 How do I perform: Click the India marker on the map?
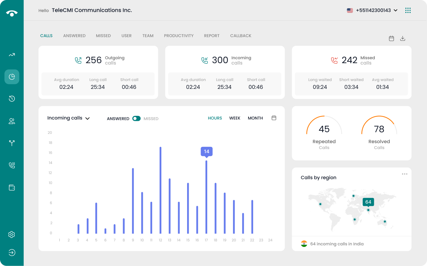368,210
